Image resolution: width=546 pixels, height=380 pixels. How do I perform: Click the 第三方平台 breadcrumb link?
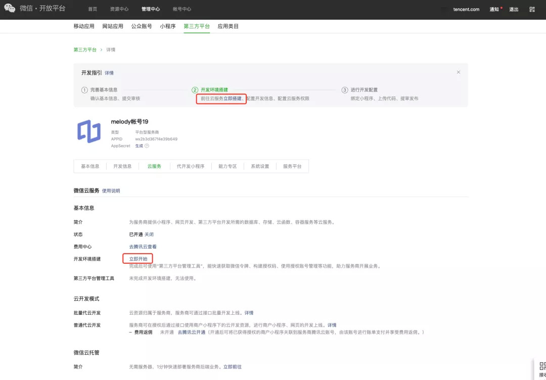pyautogui.click(x=85, y=50)
